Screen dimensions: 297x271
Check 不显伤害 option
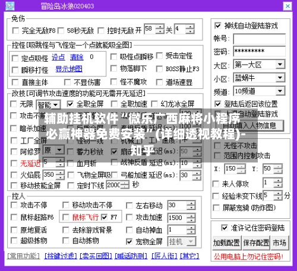click(x=67, y=82)
